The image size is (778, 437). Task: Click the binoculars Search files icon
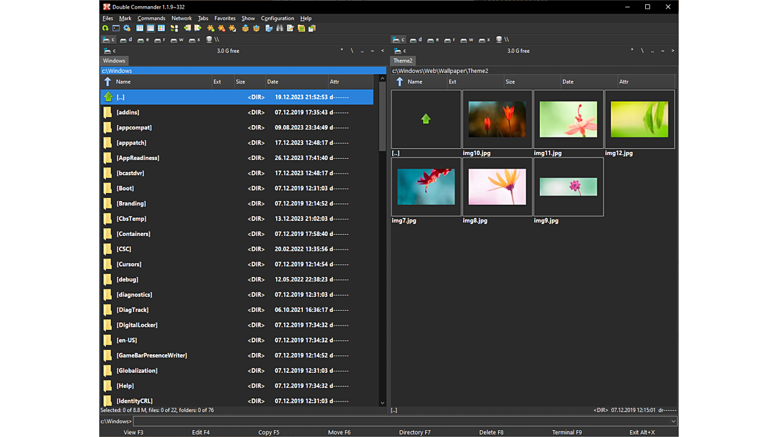tap(279, 29)
